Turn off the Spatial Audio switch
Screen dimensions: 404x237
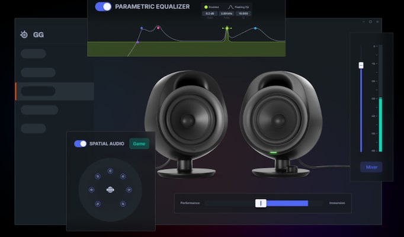click(x=80, y=144)
